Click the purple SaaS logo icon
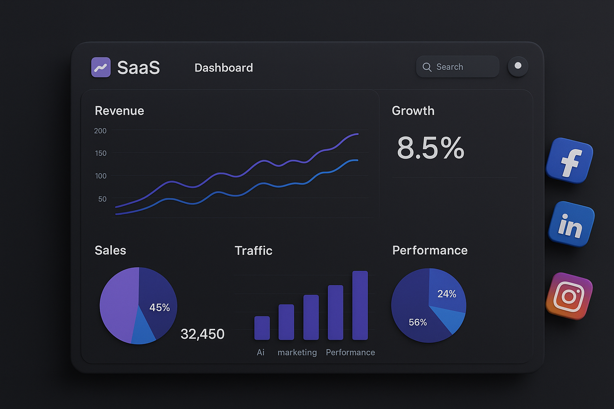This screenshot has height=409, width=614. point(101,67)
